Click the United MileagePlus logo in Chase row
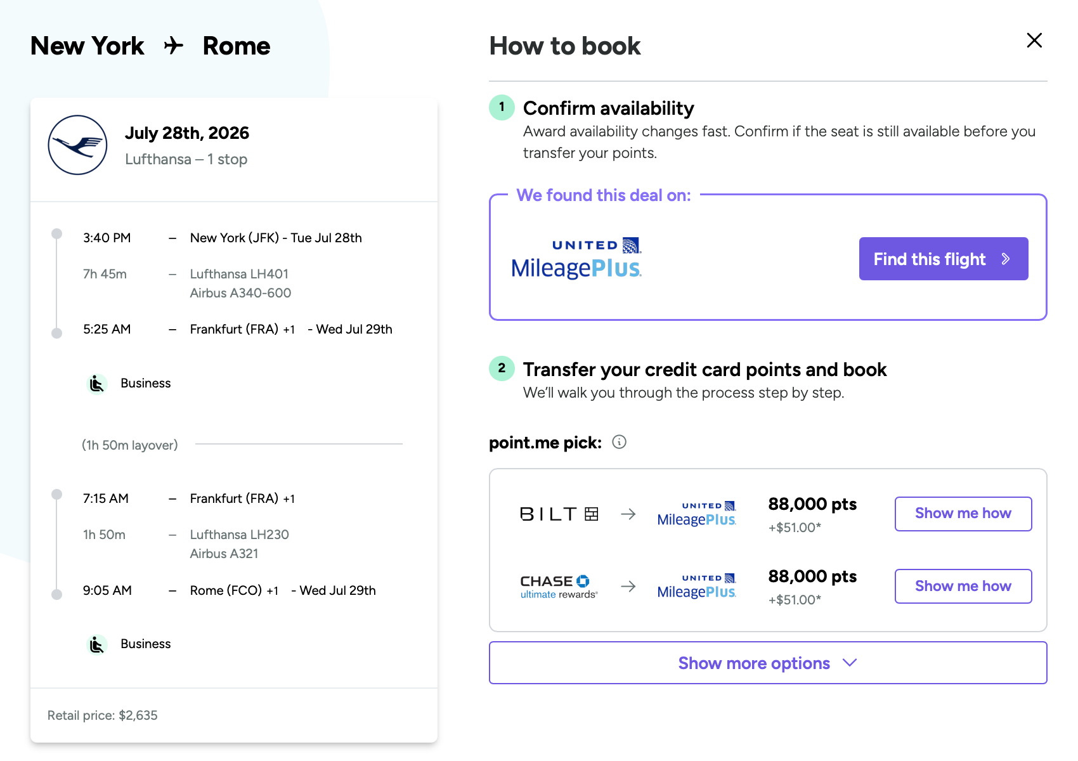The height and width of the screenshot is (761, 1078). click(696, 586)
